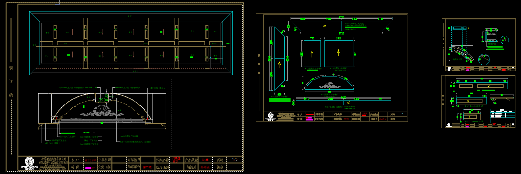
Task: Click the yellow left arrow in the top trapezoid panel
Action: point(326,26)
